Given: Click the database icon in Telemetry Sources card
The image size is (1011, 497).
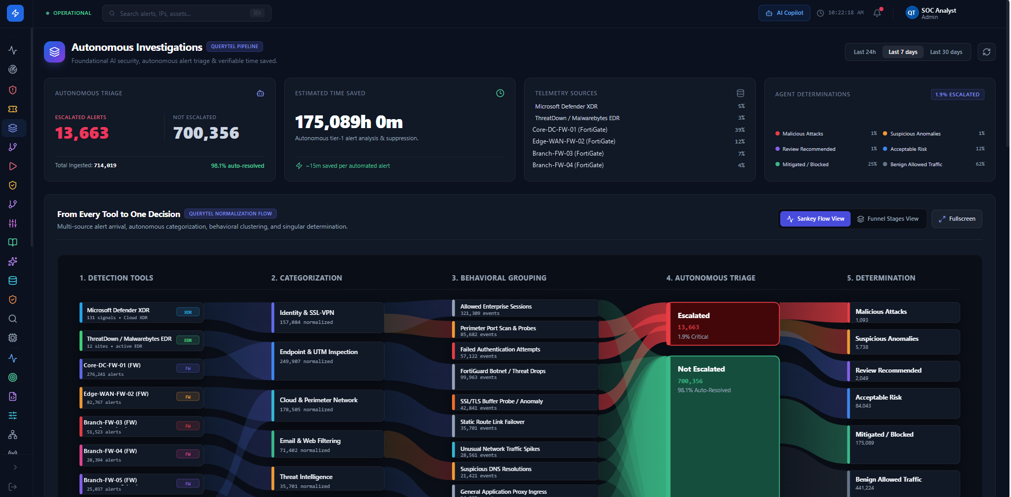Looking at the screenshot, I should coord(741,93).
